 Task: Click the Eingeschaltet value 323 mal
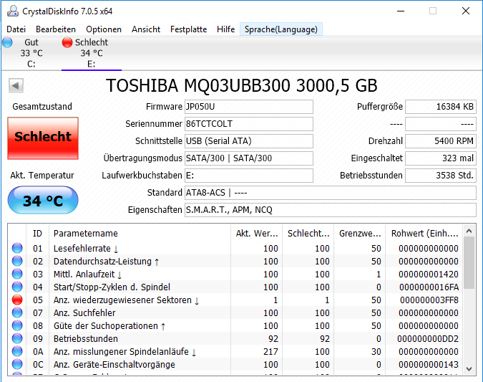tap(441, 158)
